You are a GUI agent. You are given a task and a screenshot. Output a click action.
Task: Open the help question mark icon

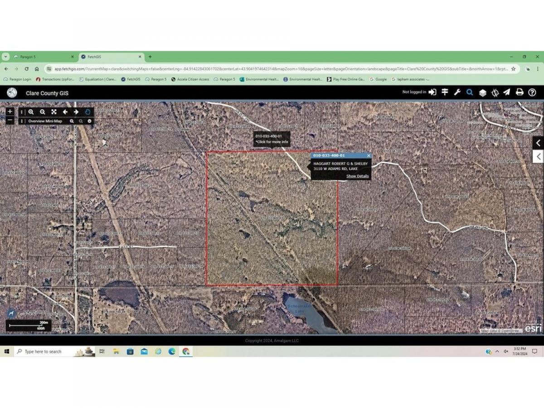point(532,92)
